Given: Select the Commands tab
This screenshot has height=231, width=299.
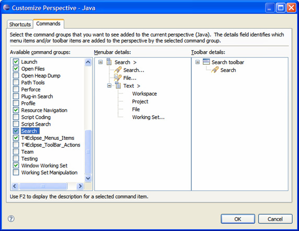Looking at the screenshot, I should [x=49, y=23].
